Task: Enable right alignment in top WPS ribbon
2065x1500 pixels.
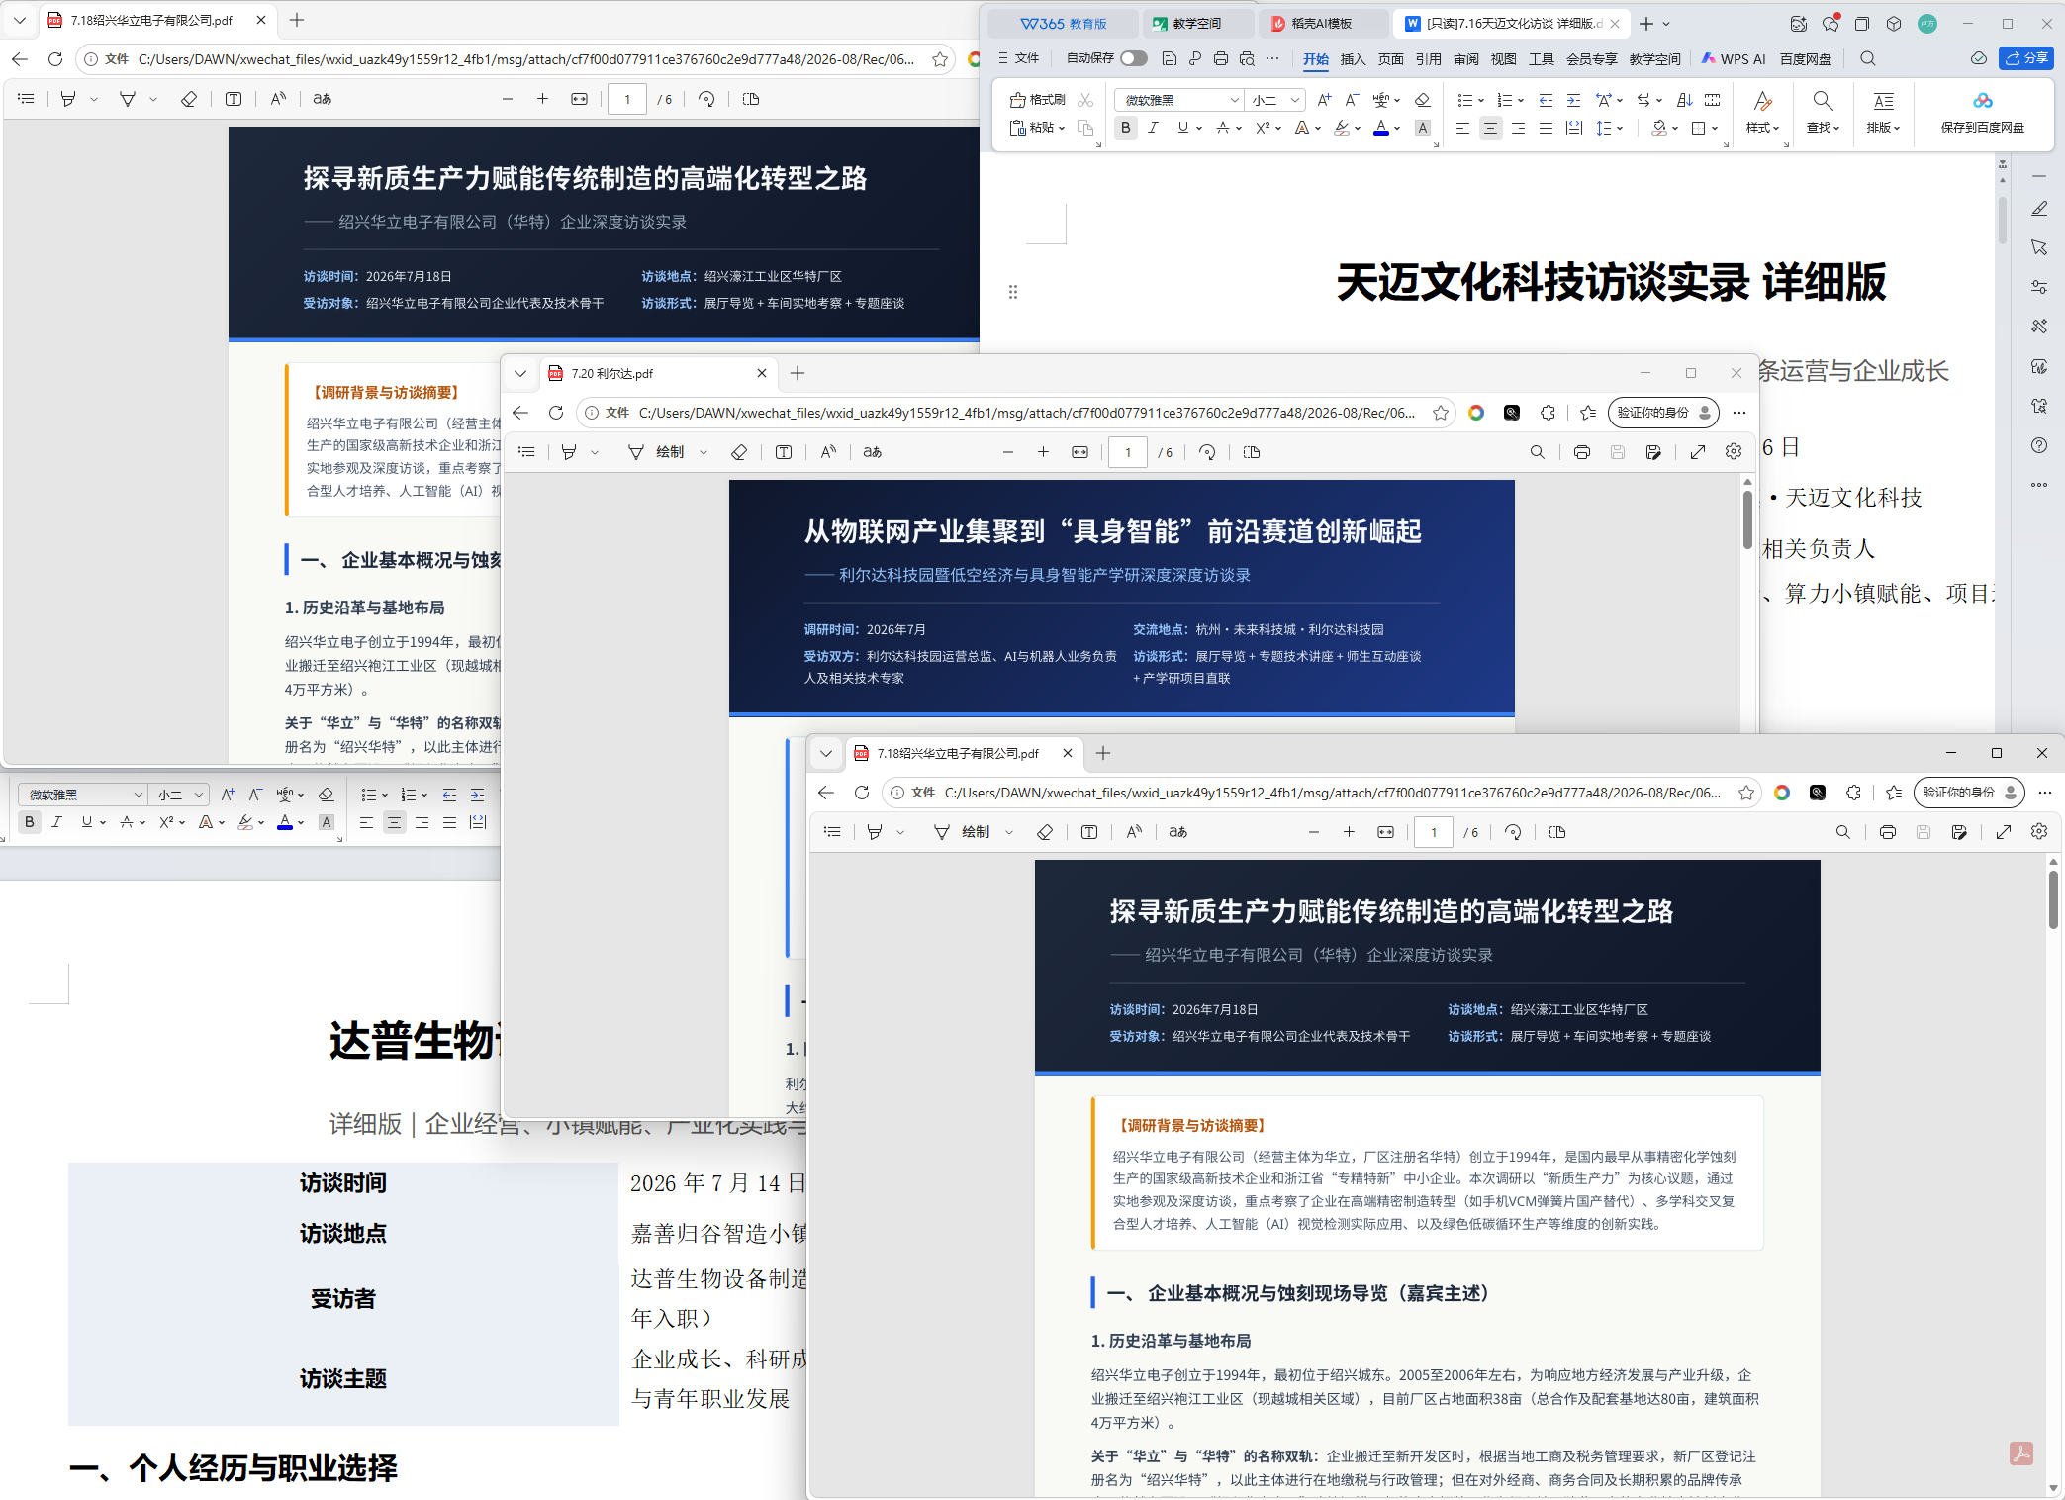Action: tap(1518, 128)
